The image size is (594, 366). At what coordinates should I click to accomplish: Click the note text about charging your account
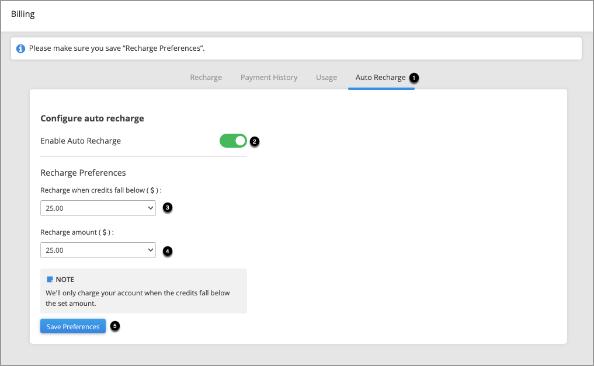[x=137, y=298]
